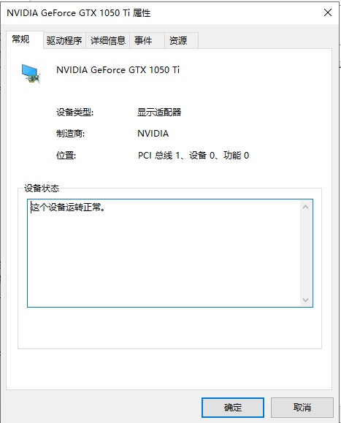341x423 pixels.
Task: Click the 设备类型 label
Action: (74, 112)
